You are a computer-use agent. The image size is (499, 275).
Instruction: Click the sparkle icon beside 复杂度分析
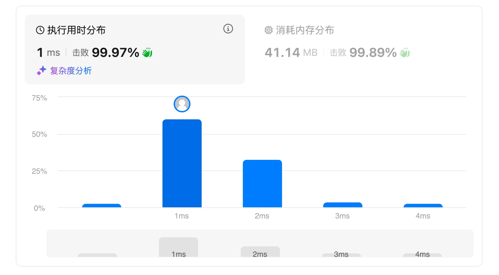click(41, 71)
